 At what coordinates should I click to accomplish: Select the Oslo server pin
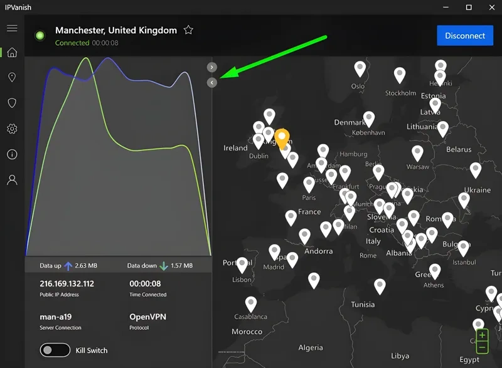360,68
